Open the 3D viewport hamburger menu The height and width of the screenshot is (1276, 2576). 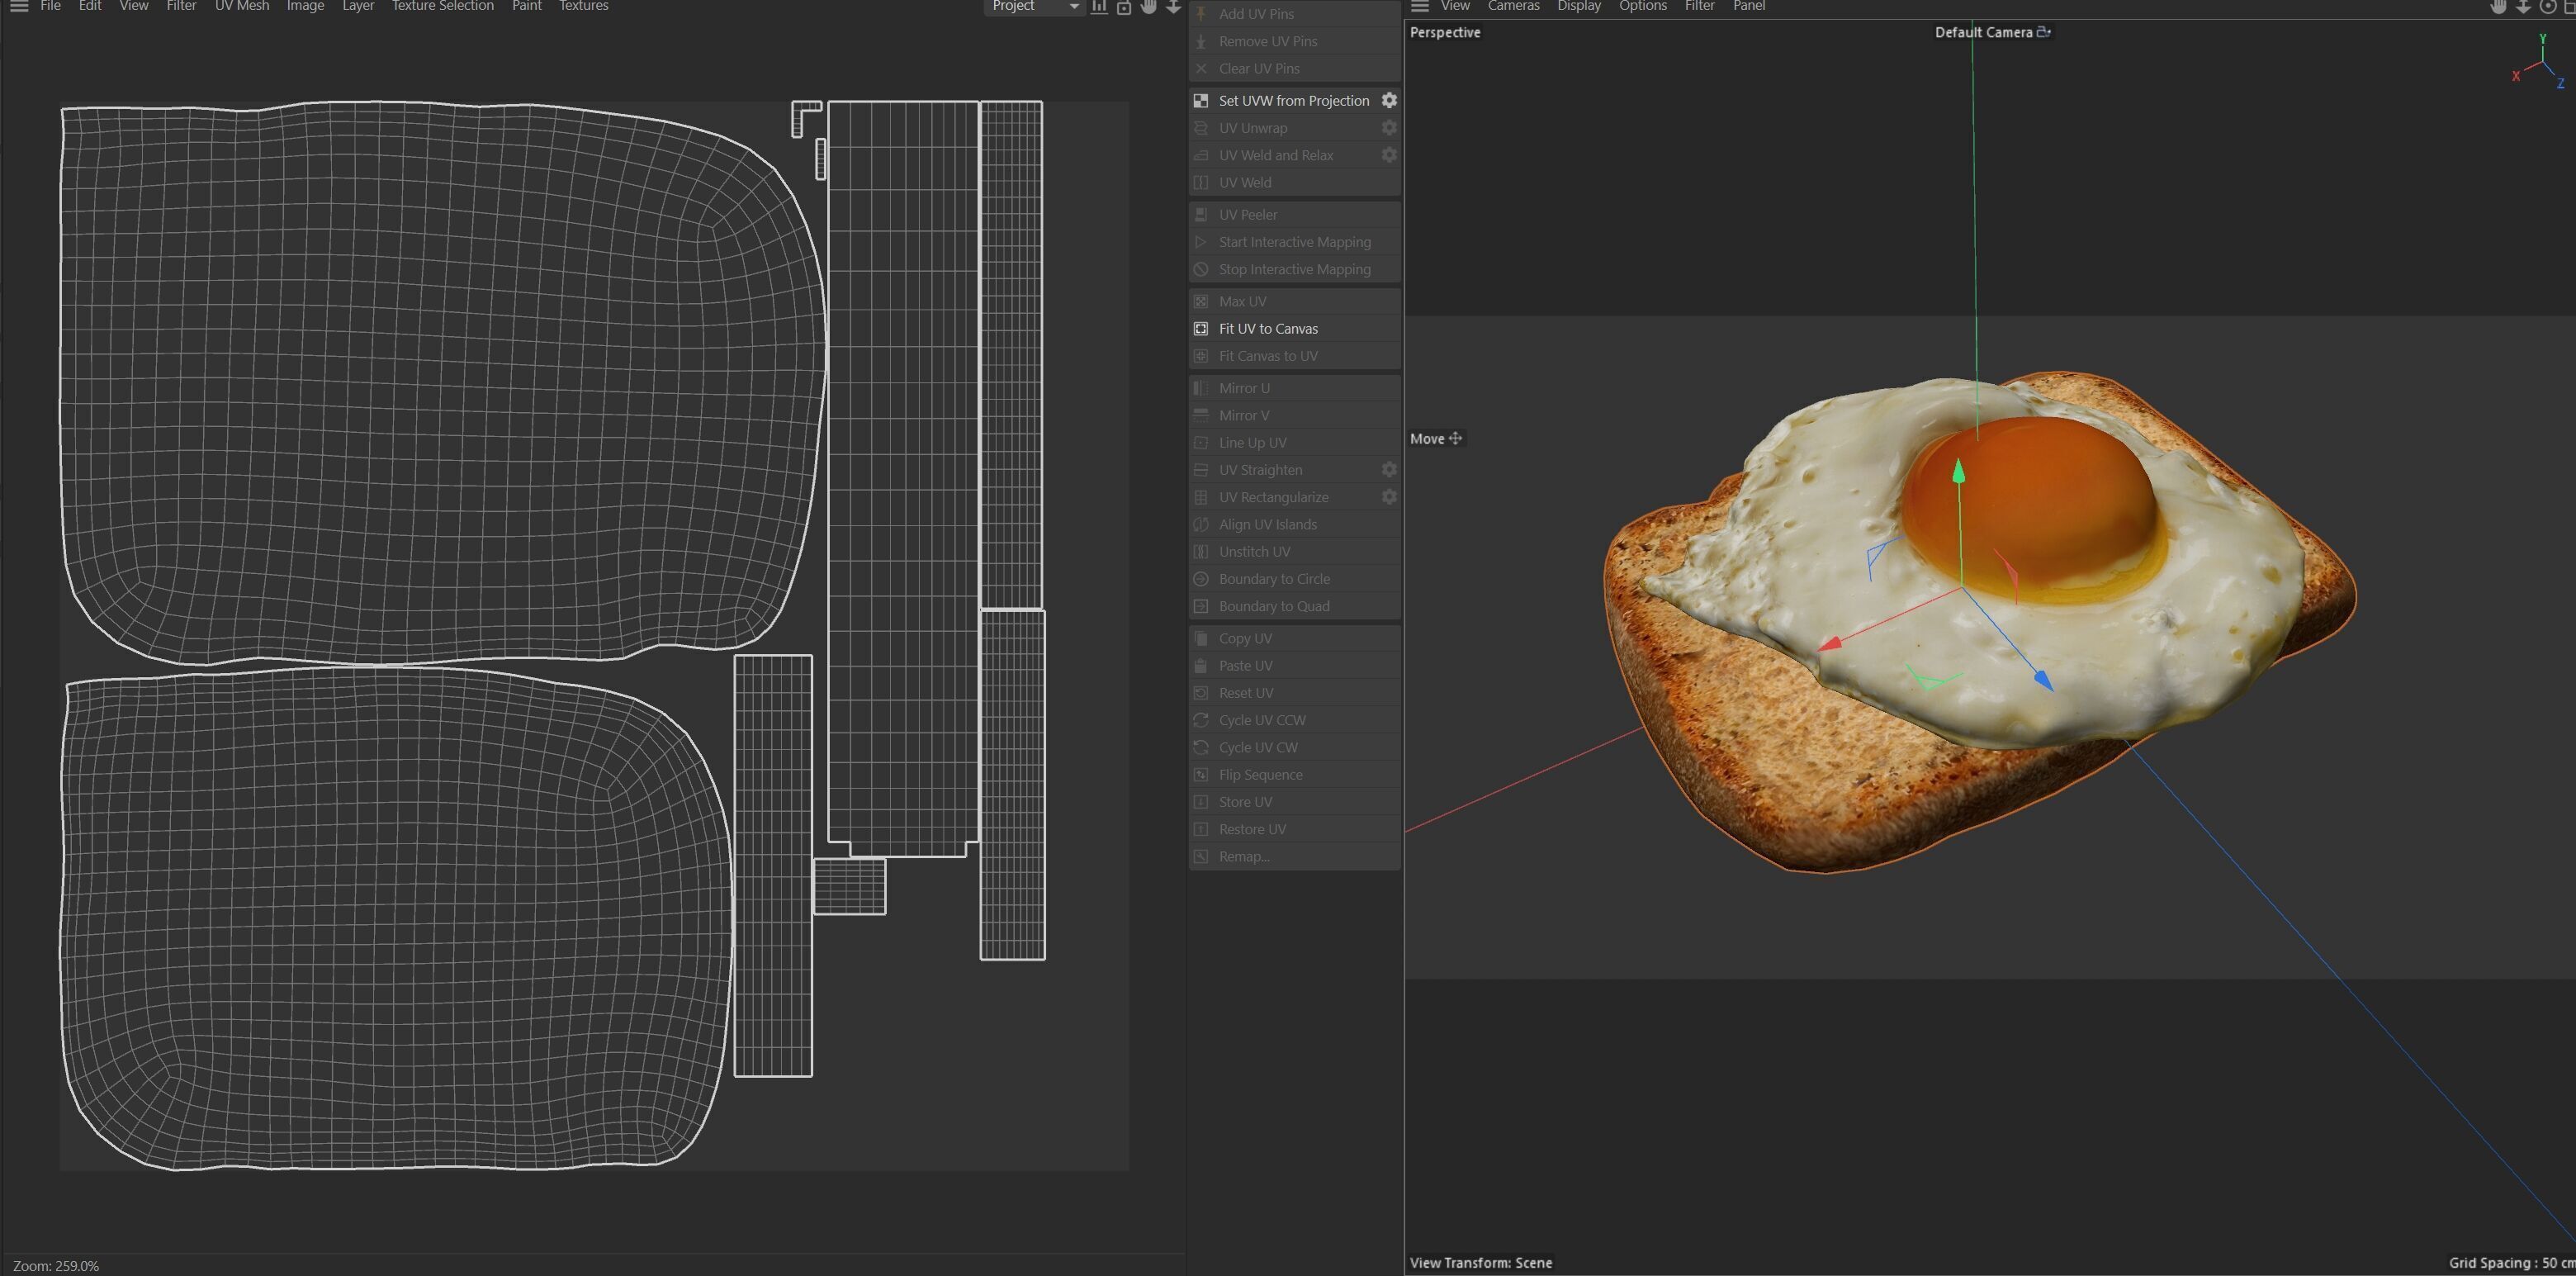(1419, 6)
